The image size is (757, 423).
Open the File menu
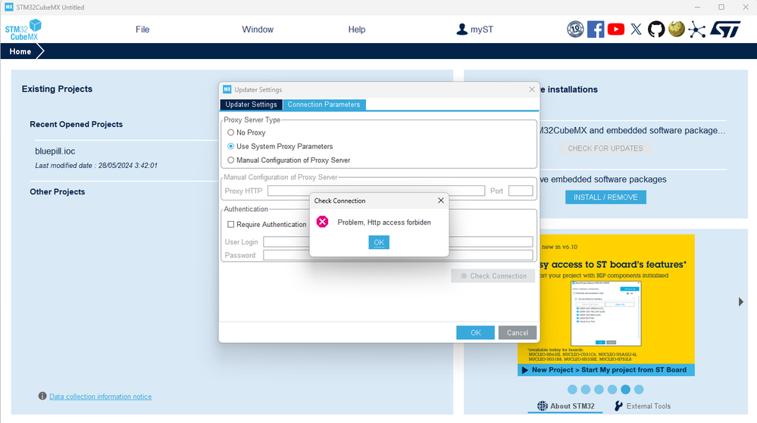tap(142, 30)
